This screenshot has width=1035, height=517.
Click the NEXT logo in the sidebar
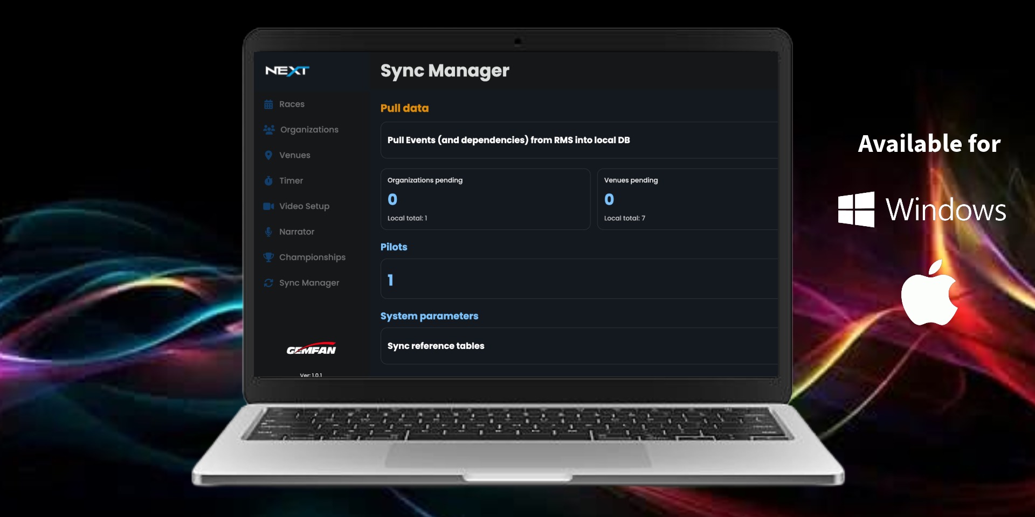(x=288, y=71)
